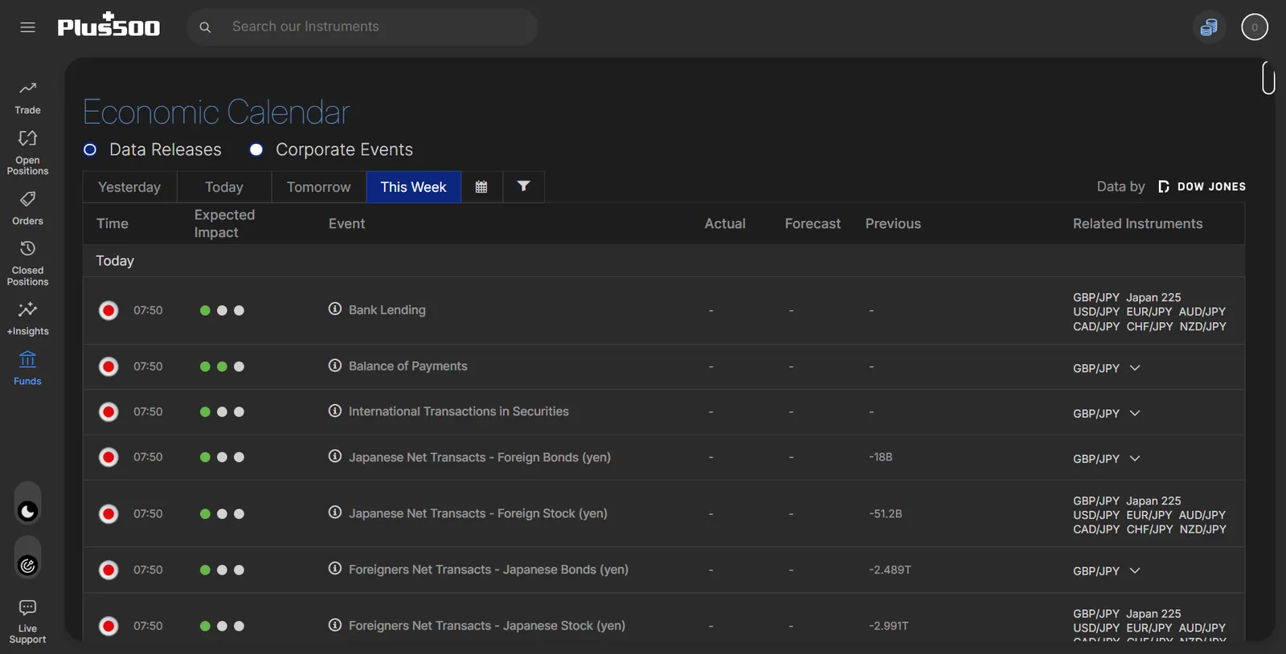Click previous value -2.489T

(891, 570)
